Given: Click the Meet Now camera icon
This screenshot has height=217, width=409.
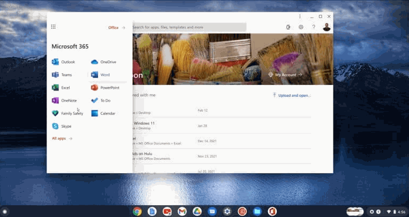Looking at the screenshot, I should point(288,27).
